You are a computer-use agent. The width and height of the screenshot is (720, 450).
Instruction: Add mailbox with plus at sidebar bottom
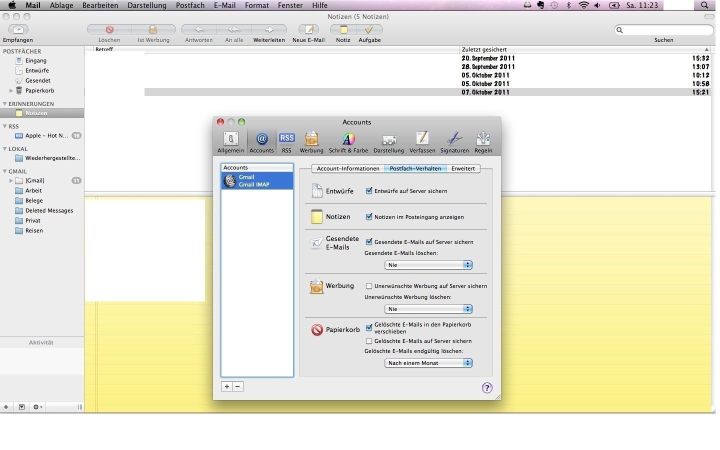[x=6, y=407]
